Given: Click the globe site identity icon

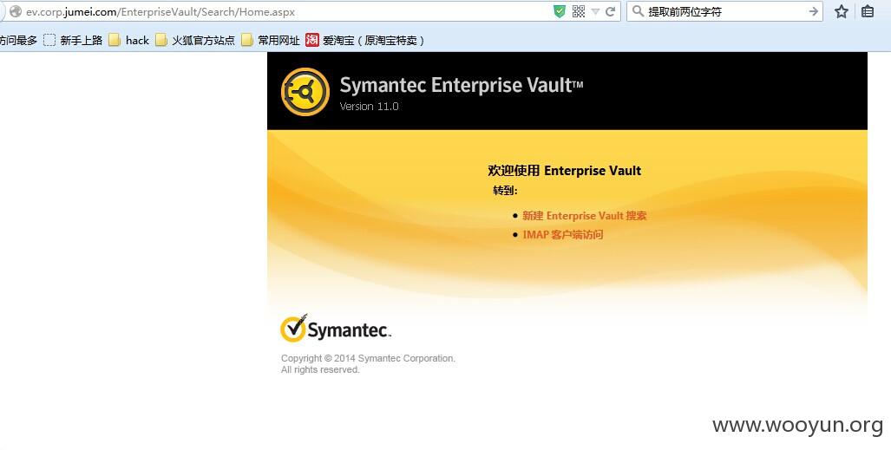Looking at the screenshot, I should pos(16,11).
